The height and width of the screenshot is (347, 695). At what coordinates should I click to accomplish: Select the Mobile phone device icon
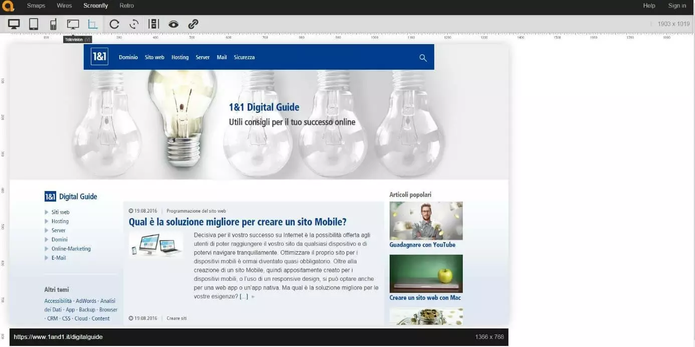(x=53, y=24)
